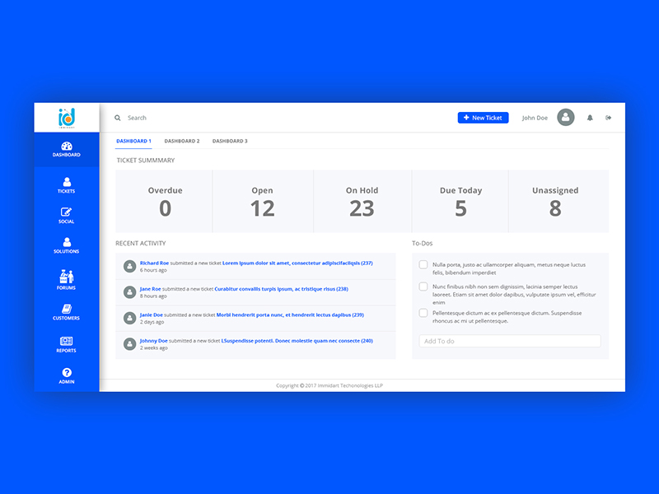Screen dimensions: 659x494
Task: Go to Tickets in sidebar
Action: coord(67,182)
